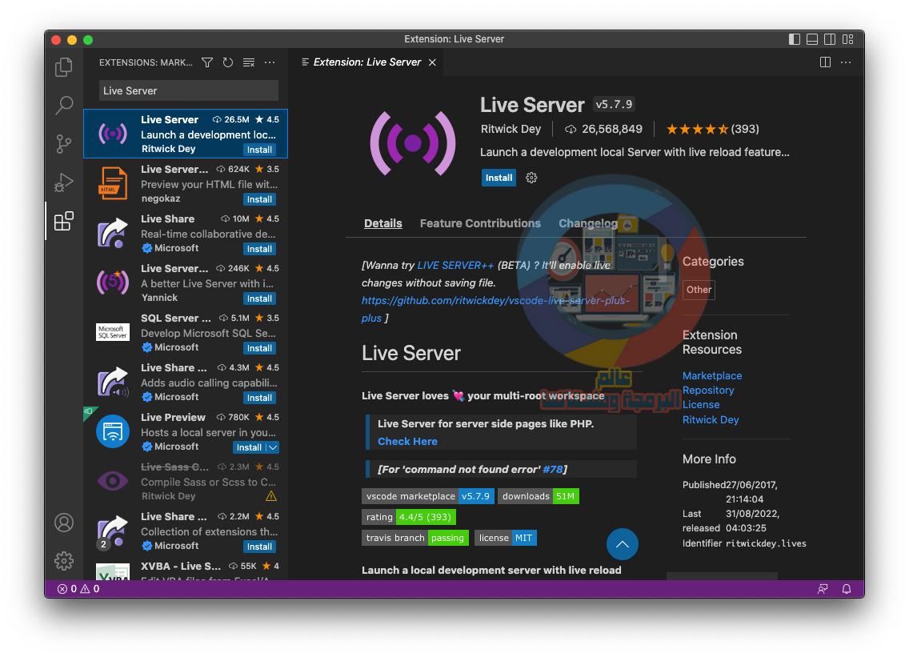
Task: Toggle bottom panel from title bar
Action: [x=812, y=39]
